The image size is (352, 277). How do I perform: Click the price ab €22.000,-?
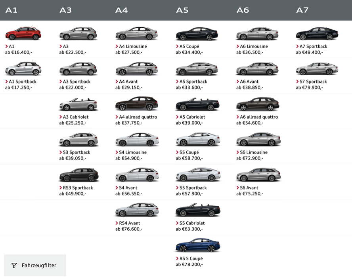(73, 87)
